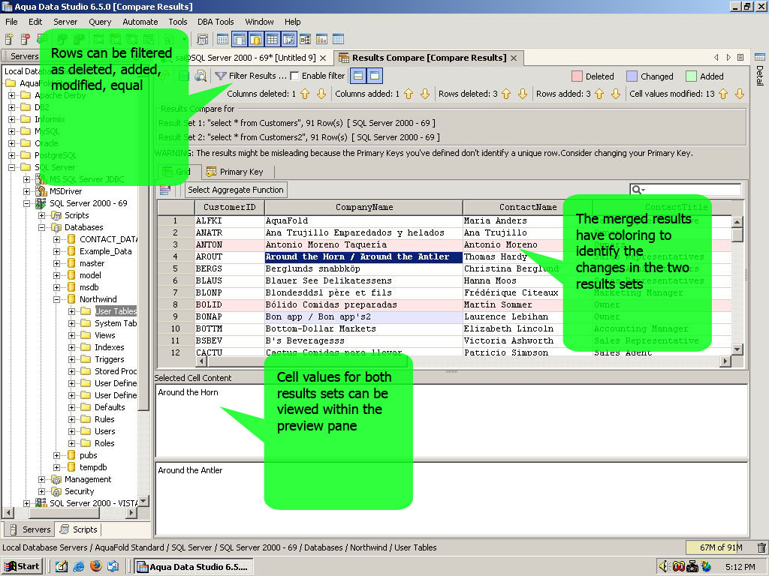Click the row options icon left of Select Aggregate Function
Image resolution: width=769 pixels, height=576 pixels.
(x=165, y=190)
